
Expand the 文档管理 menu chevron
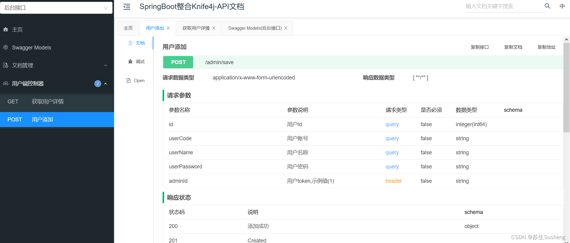tap(106, 65)
